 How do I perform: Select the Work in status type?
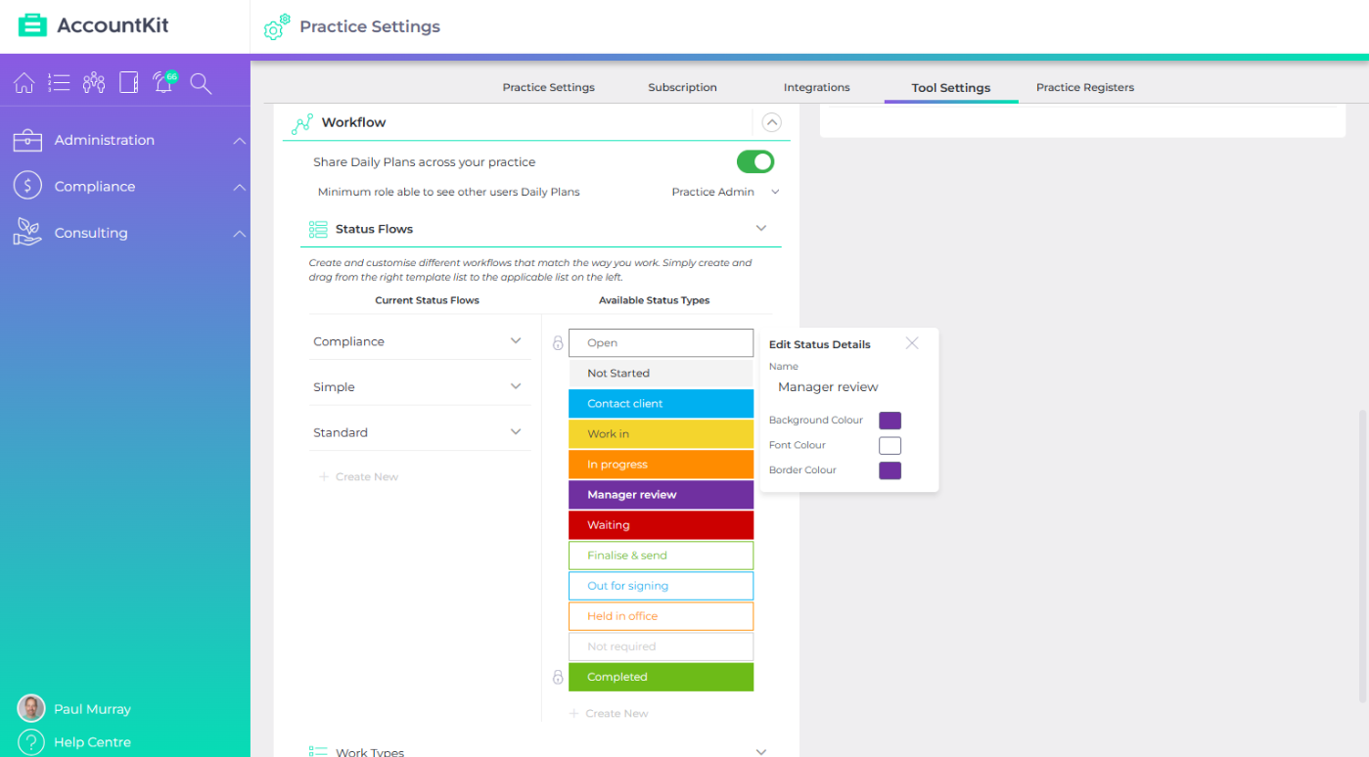pos(661,433)
